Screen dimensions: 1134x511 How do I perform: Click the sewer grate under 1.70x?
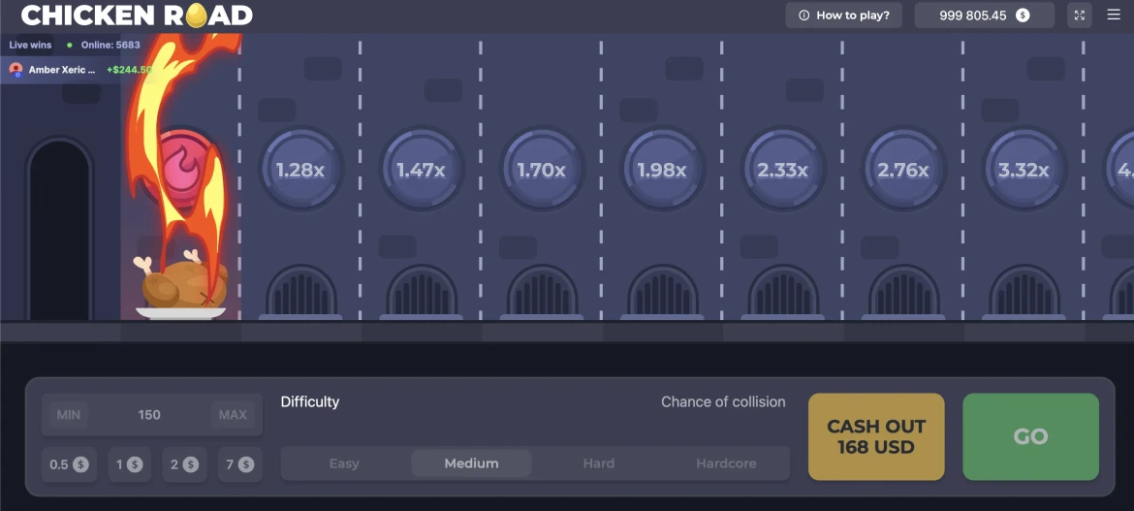[x=542, y=292]
